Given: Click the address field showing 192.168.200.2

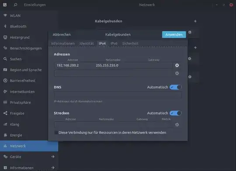Looking at the screenshot, I should (x=74, y=65).
